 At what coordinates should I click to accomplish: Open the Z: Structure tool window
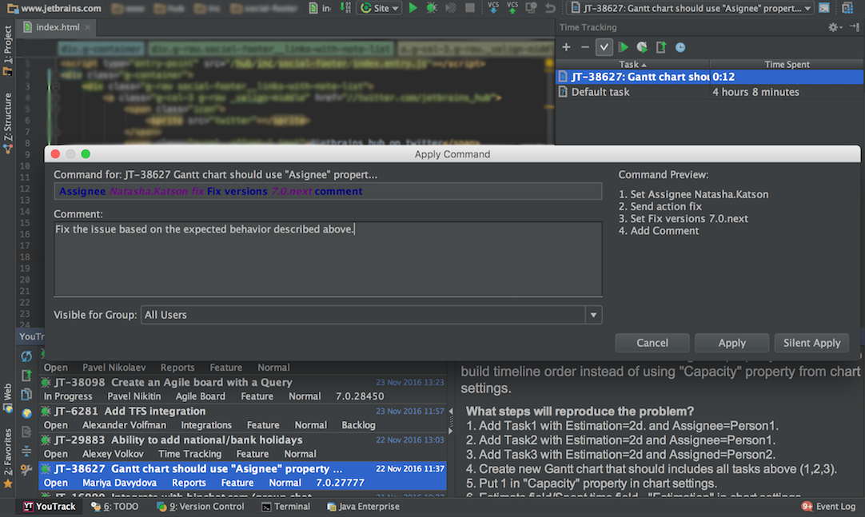(x=7, y=122)
